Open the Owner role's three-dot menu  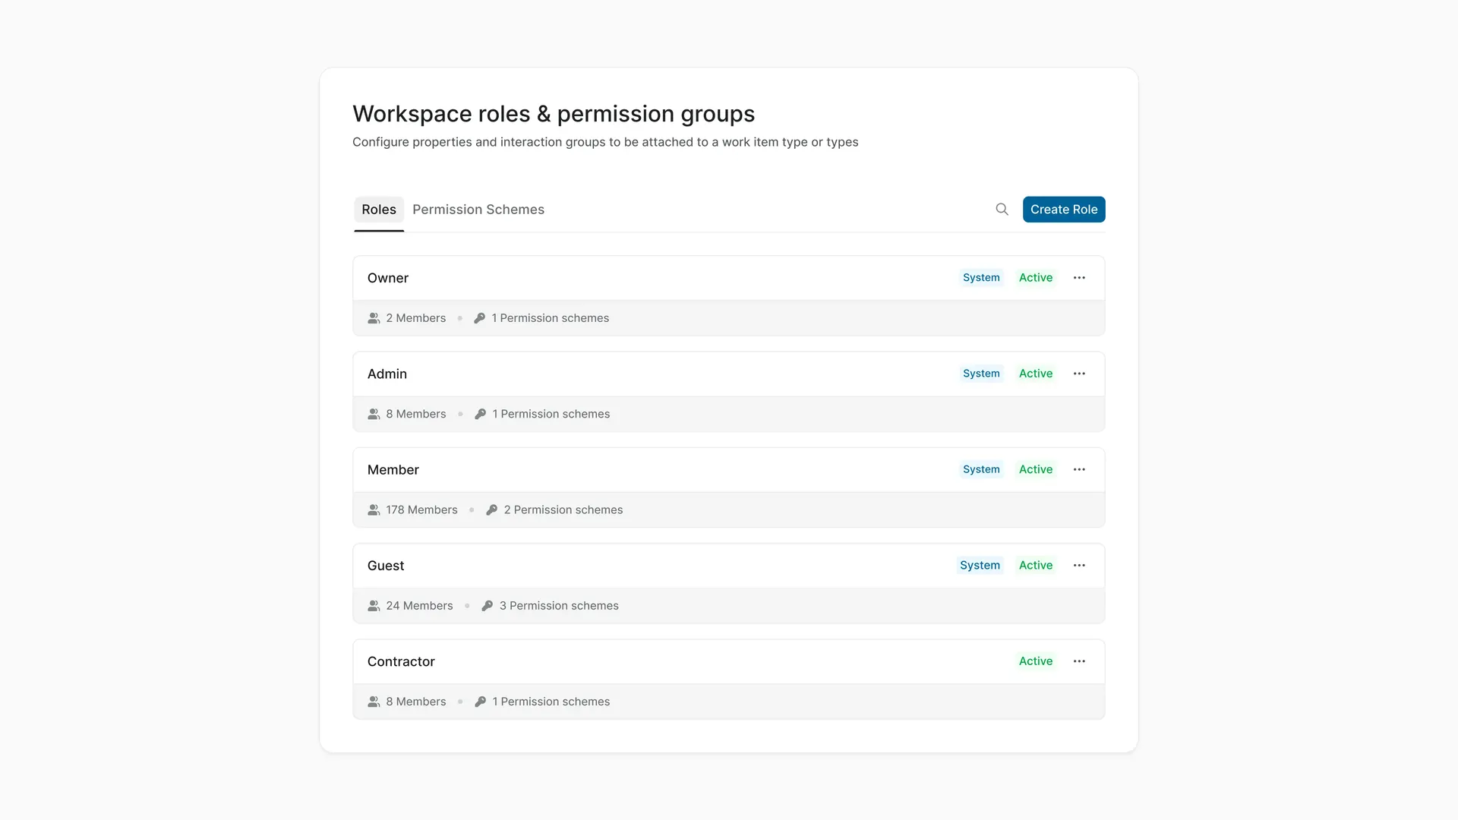coord(1079,278)
